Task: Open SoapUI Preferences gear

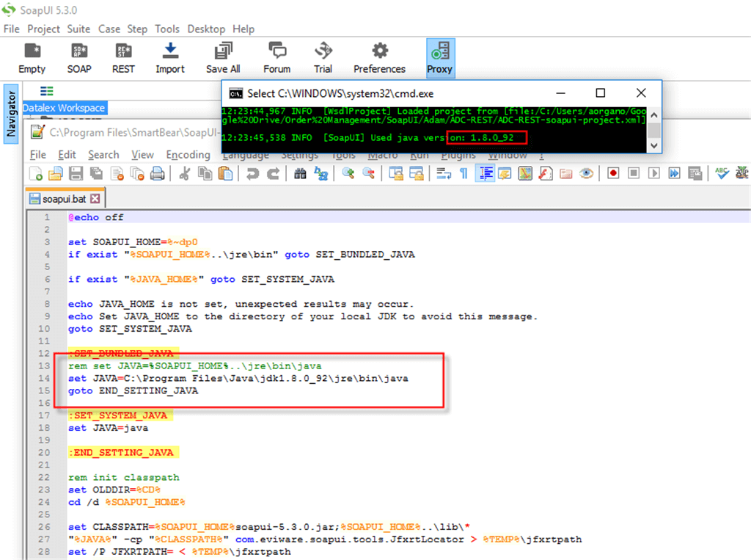Action: click(379, 59)
